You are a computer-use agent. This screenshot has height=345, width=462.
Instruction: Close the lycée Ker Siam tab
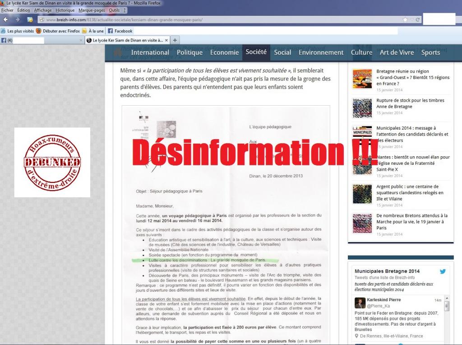[166, 40]
